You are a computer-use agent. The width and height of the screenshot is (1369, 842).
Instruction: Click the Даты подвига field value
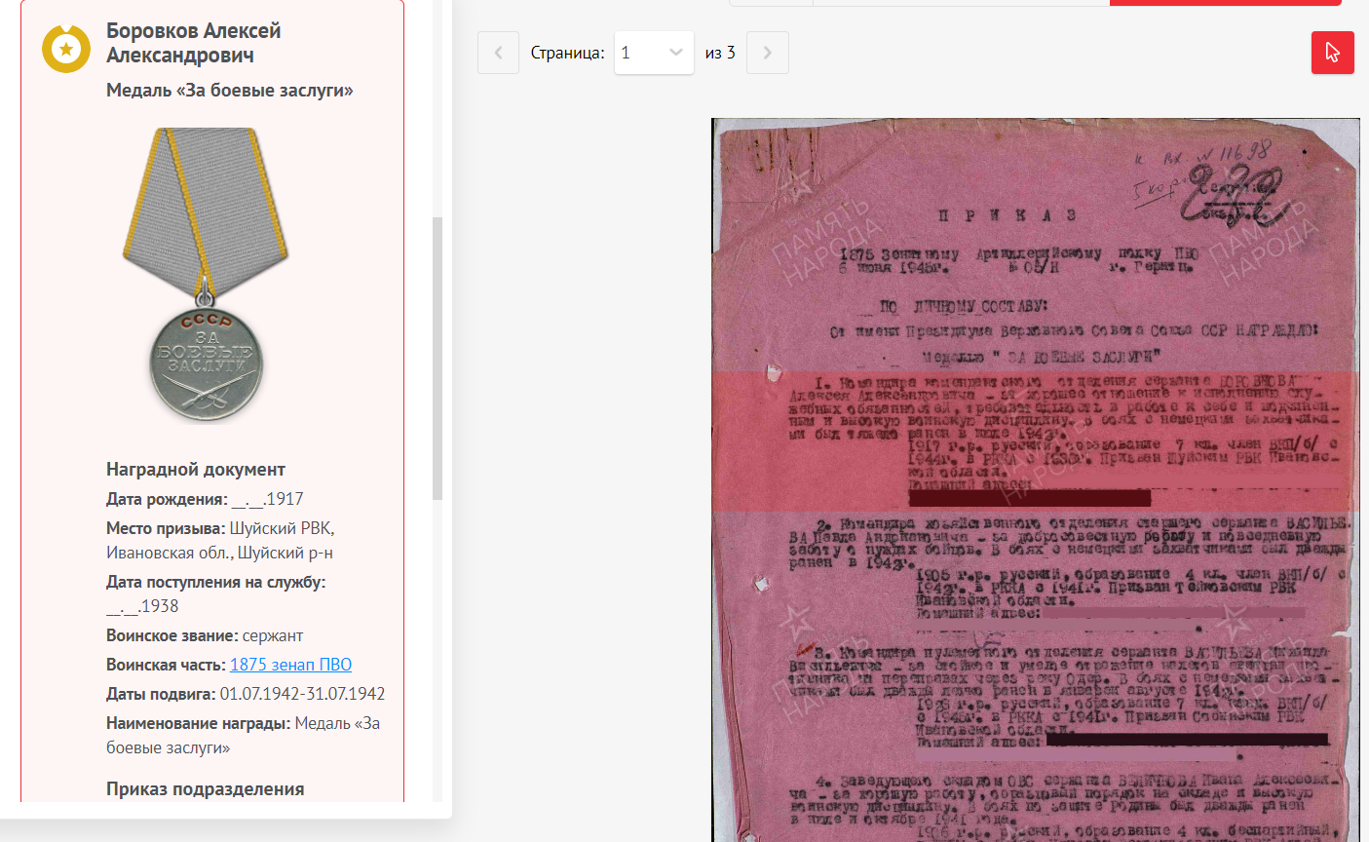point(302,694)
